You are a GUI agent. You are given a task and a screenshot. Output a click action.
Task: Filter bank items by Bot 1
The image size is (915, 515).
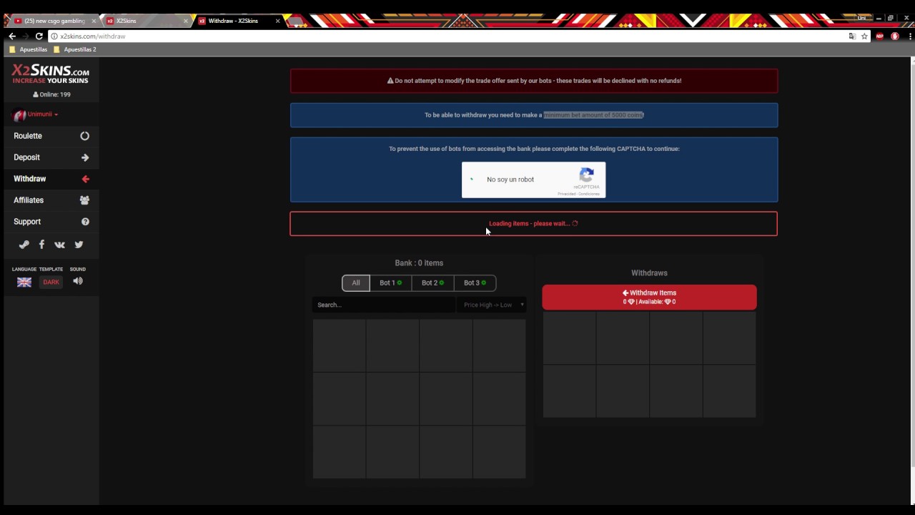[390, 283]
